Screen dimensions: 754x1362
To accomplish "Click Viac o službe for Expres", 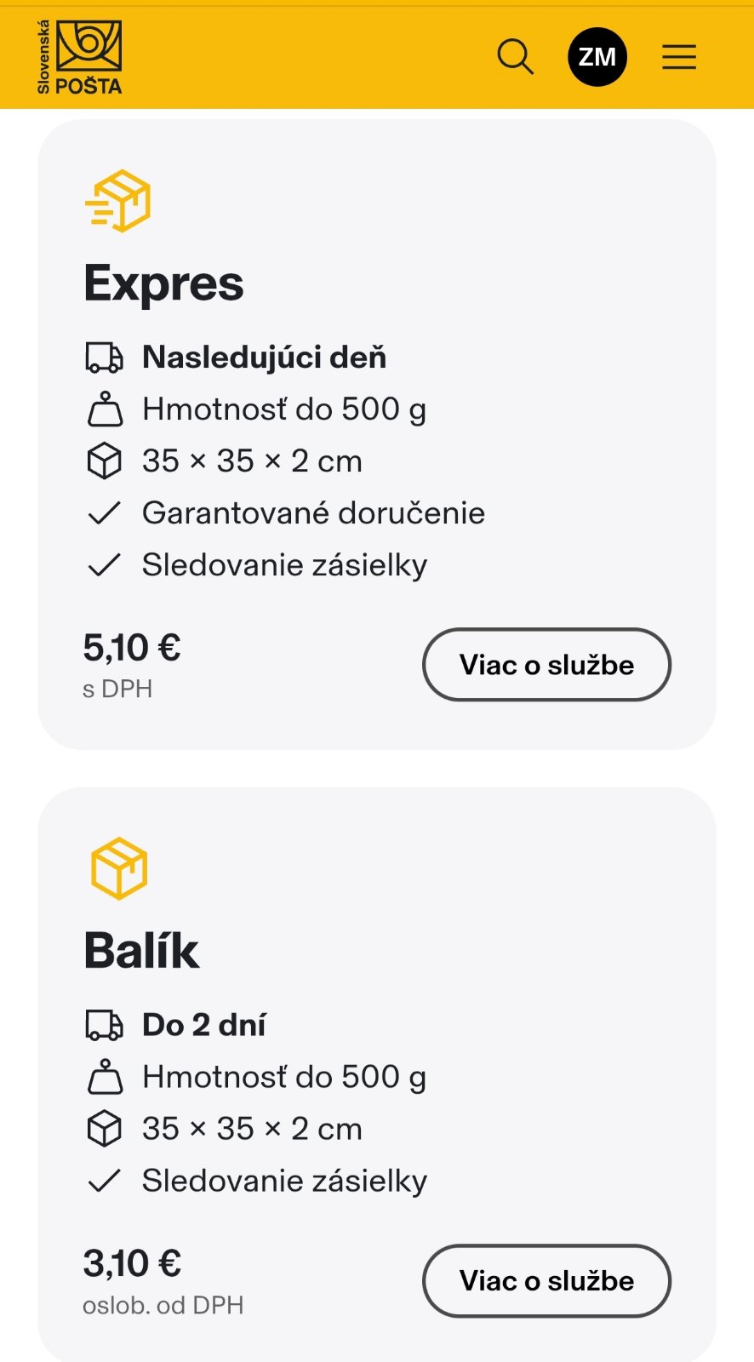I will pyautogui.click(x=546, y=665).
